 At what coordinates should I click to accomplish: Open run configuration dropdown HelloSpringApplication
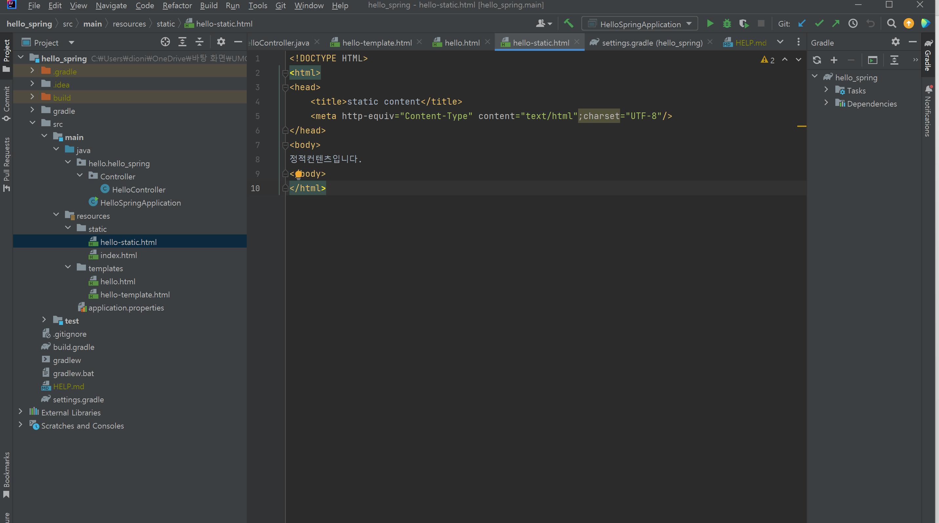pyautogui.click(x=640, y=24)
